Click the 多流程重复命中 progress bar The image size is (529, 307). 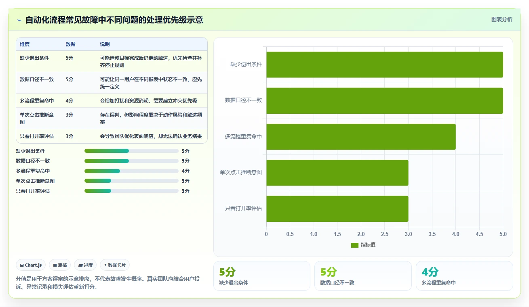point(131,171)
